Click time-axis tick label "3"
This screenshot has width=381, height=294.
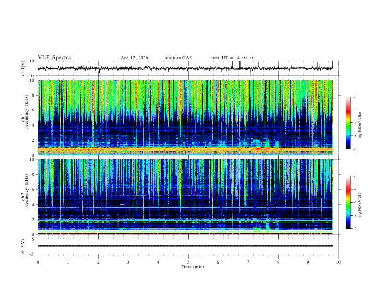click(128, 262)
